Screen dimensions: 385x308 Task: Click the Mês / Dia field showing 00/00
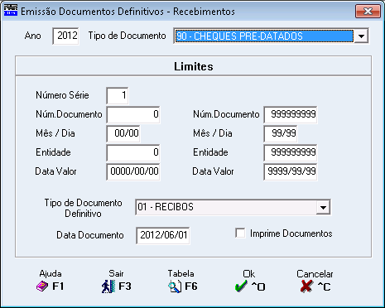point(123,133)
